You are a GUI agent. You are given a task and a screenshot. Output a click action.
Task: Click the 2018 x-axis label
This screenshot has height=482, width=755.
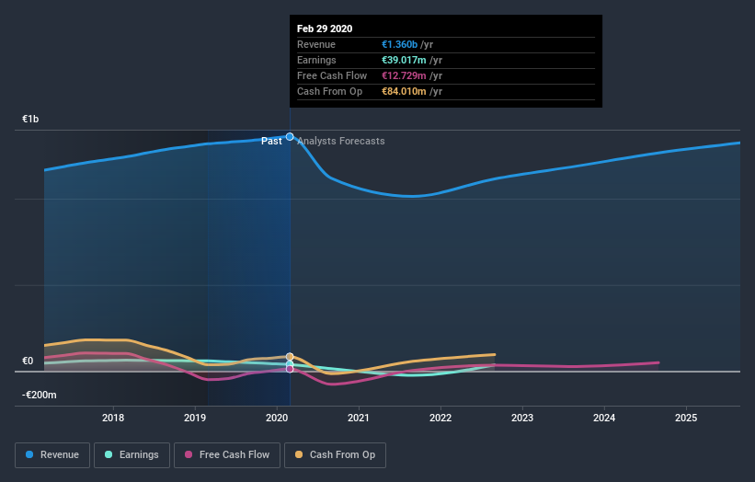point(113,418)
